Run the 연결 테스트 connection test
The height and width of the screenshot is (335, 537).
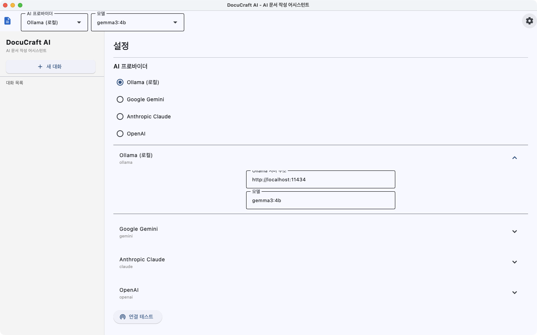pyautogui.click(x=138, y=317)
